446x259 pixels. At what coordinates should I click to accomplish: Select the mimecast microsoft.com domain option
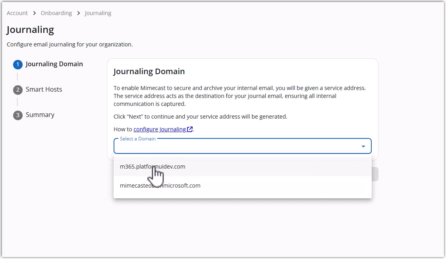[160, 186]
